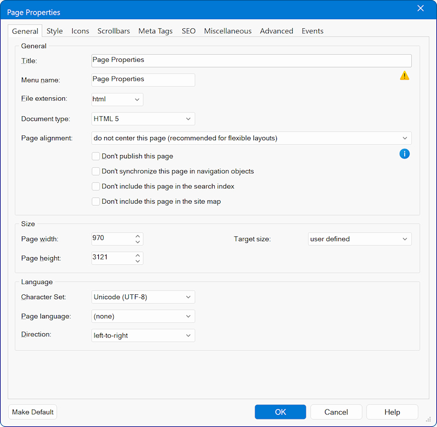Open the Page alignment dropdown
Viewport: 437px width, 427px height.
(x=251, y=138)
